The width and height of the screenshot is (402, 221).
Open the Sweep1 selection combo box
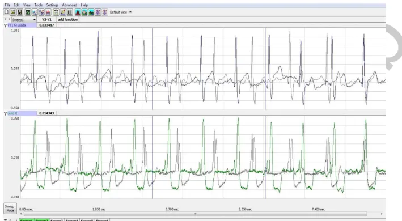[x=24, y=20]
